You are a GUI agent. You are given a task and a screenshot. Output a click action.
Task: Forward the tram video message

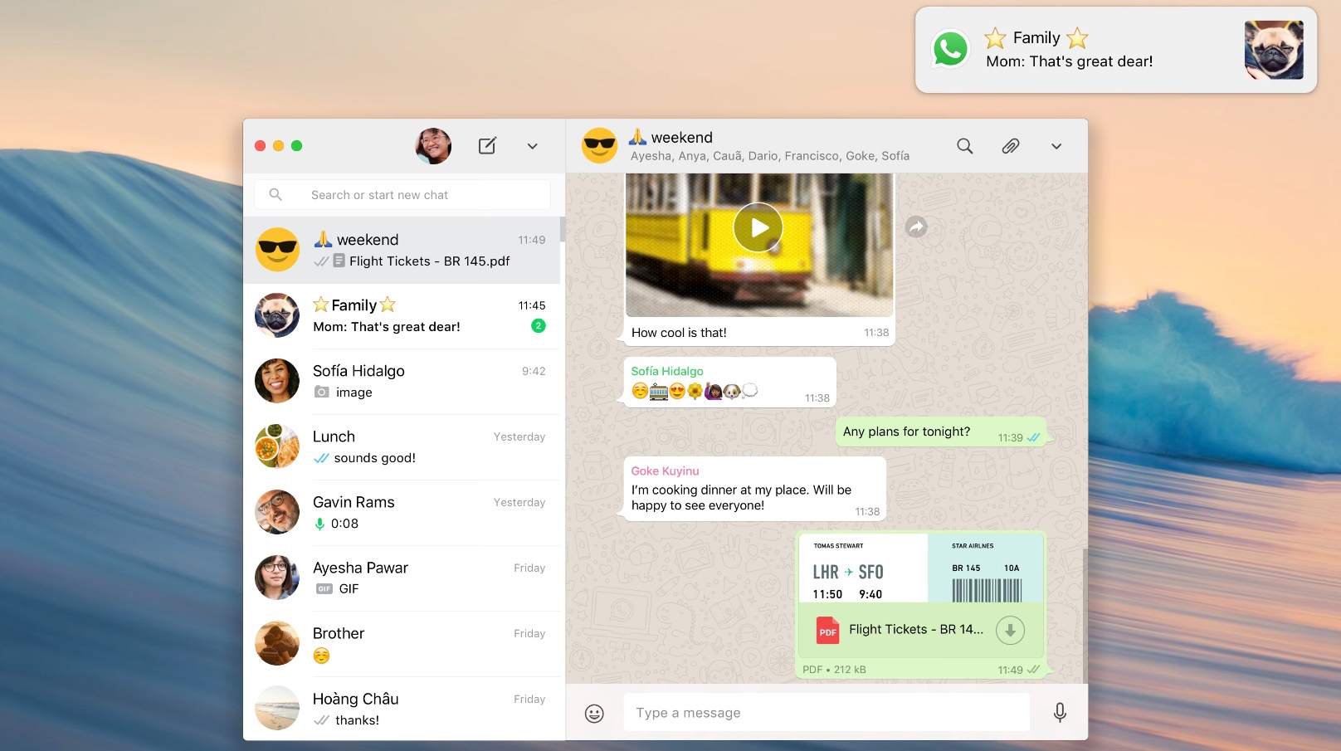(x=916, y=227)
